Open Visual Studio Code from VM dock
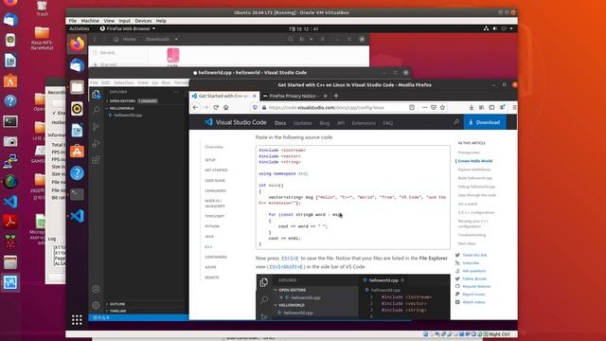 77,216
